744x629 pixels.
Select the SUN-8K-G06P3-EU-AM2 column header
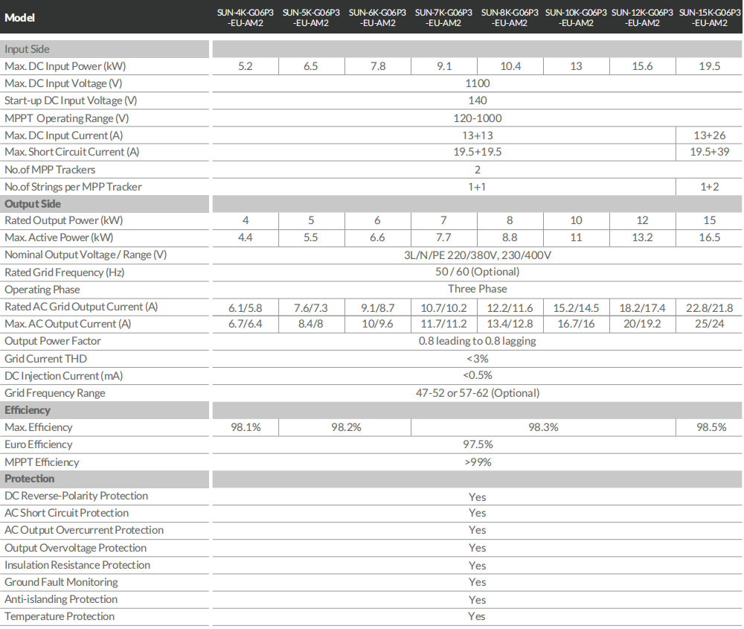(x=510, y=18)
